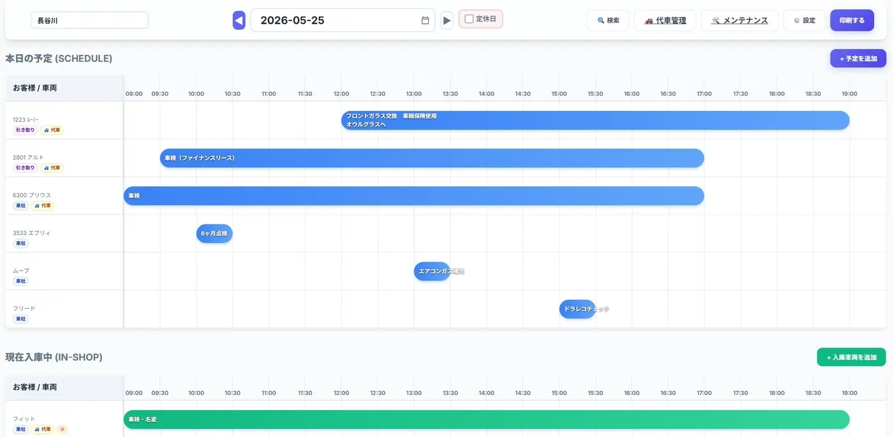Select the 車検（ファイナンスリース） schedule bar
Viewport: 893px width, 437px height.
tap(432, 158)
